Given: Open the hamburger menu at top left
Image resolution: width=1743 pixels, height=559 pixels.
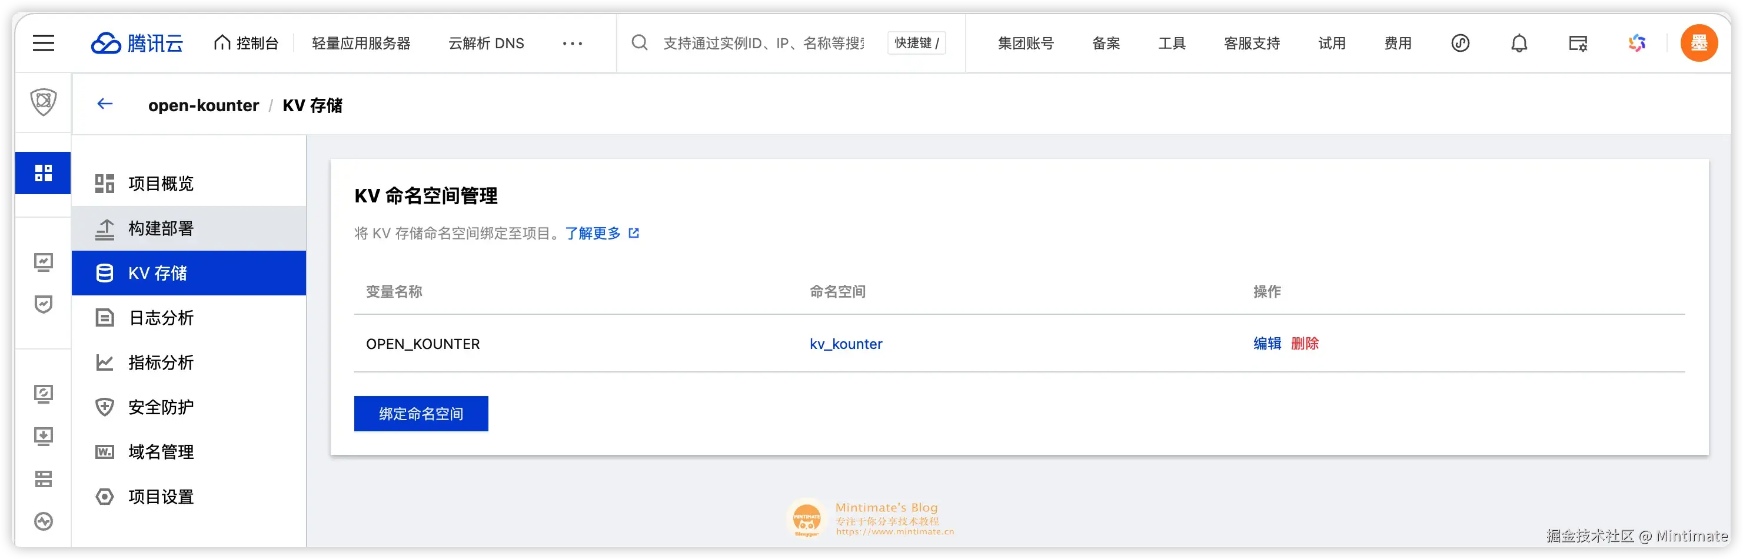Looking at the screenshot, I should click(42, 42).
